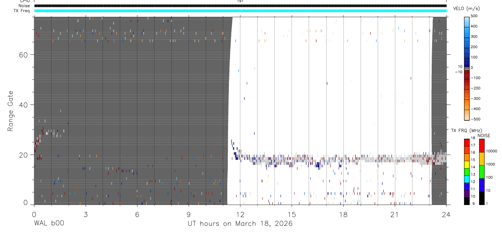Click the x-axis tick label '24'
Viewport: 502px width, 232px height.
click(x=446, y=214)
